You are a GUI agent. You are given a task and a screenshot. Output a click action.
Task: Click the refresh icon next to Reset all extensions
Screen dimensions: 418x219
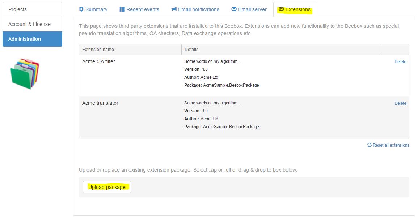pyautogui.click(x=369, y=145)
